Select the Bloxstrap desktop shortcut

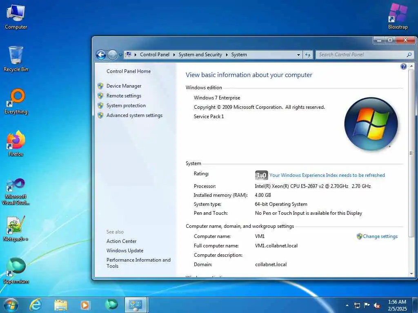398,16
